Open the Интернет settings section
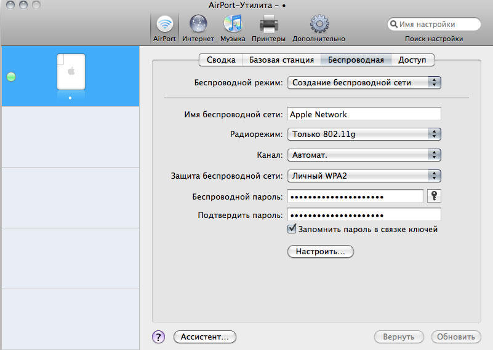Viewport: 493px width, 350px height. [x=198, y=28]
